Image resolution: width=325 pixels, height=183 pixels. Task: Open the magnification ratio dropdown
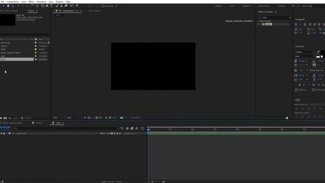click(x=58, y=117)
